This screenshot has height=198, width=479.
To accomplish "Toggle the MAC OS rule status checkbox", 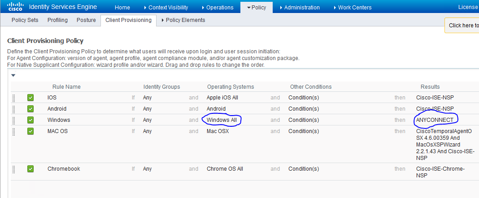I will click(x=30, y=131).
